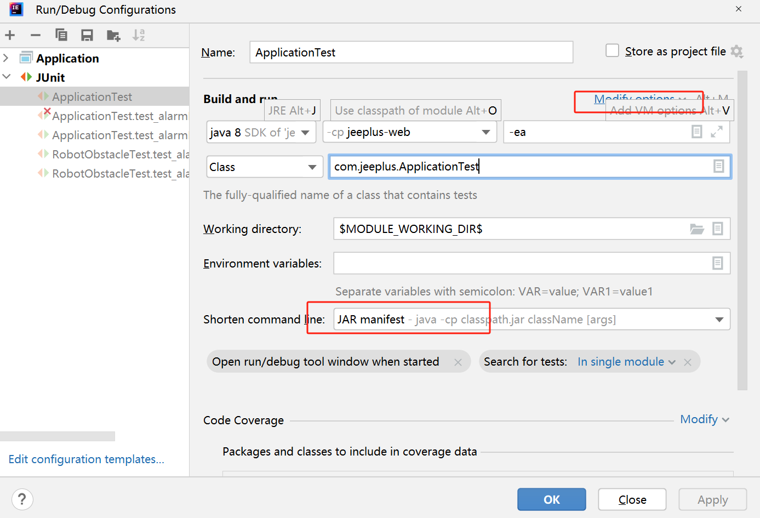Open the -cp jeeplus-web module dropdown
This screenshot has height=518, width=760.
(x=410, y=132)
